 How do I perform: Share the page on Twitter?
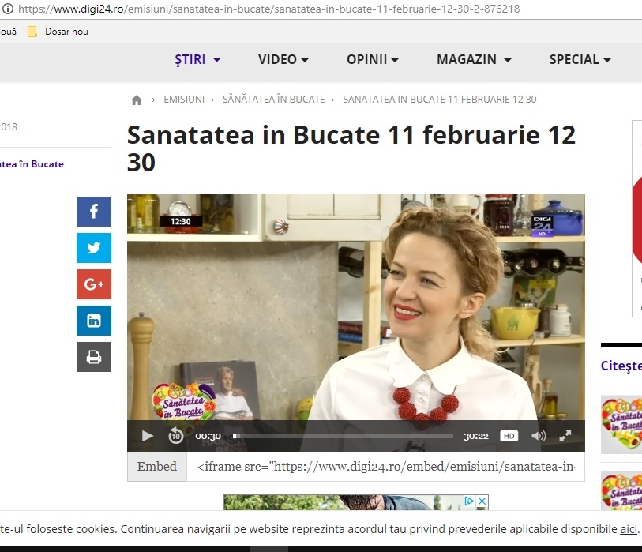coord(94,248)
